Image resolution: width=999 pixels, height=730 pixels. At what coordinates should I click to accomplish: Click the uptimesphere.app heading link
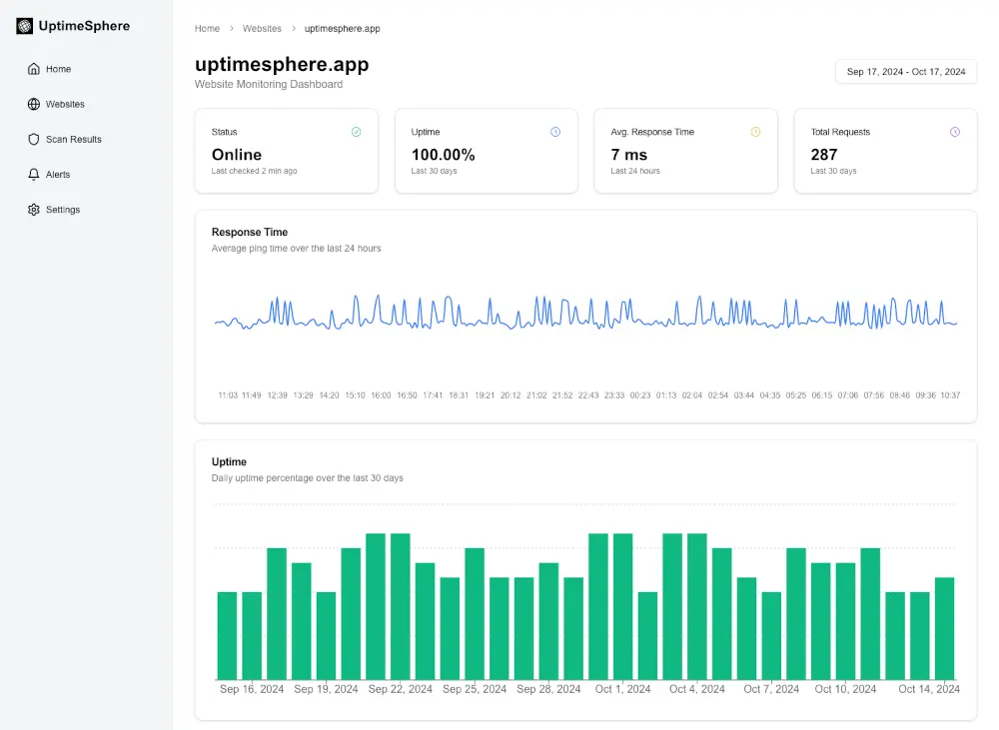[x=282, y=64]
